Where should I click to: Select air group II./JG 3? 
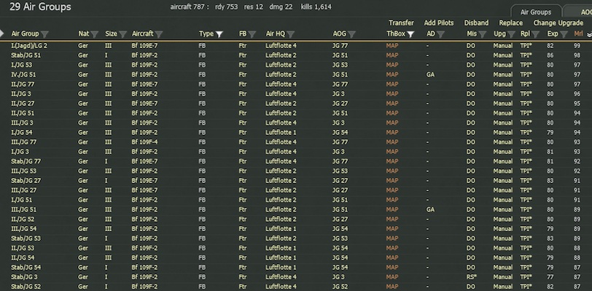point(22,94)
